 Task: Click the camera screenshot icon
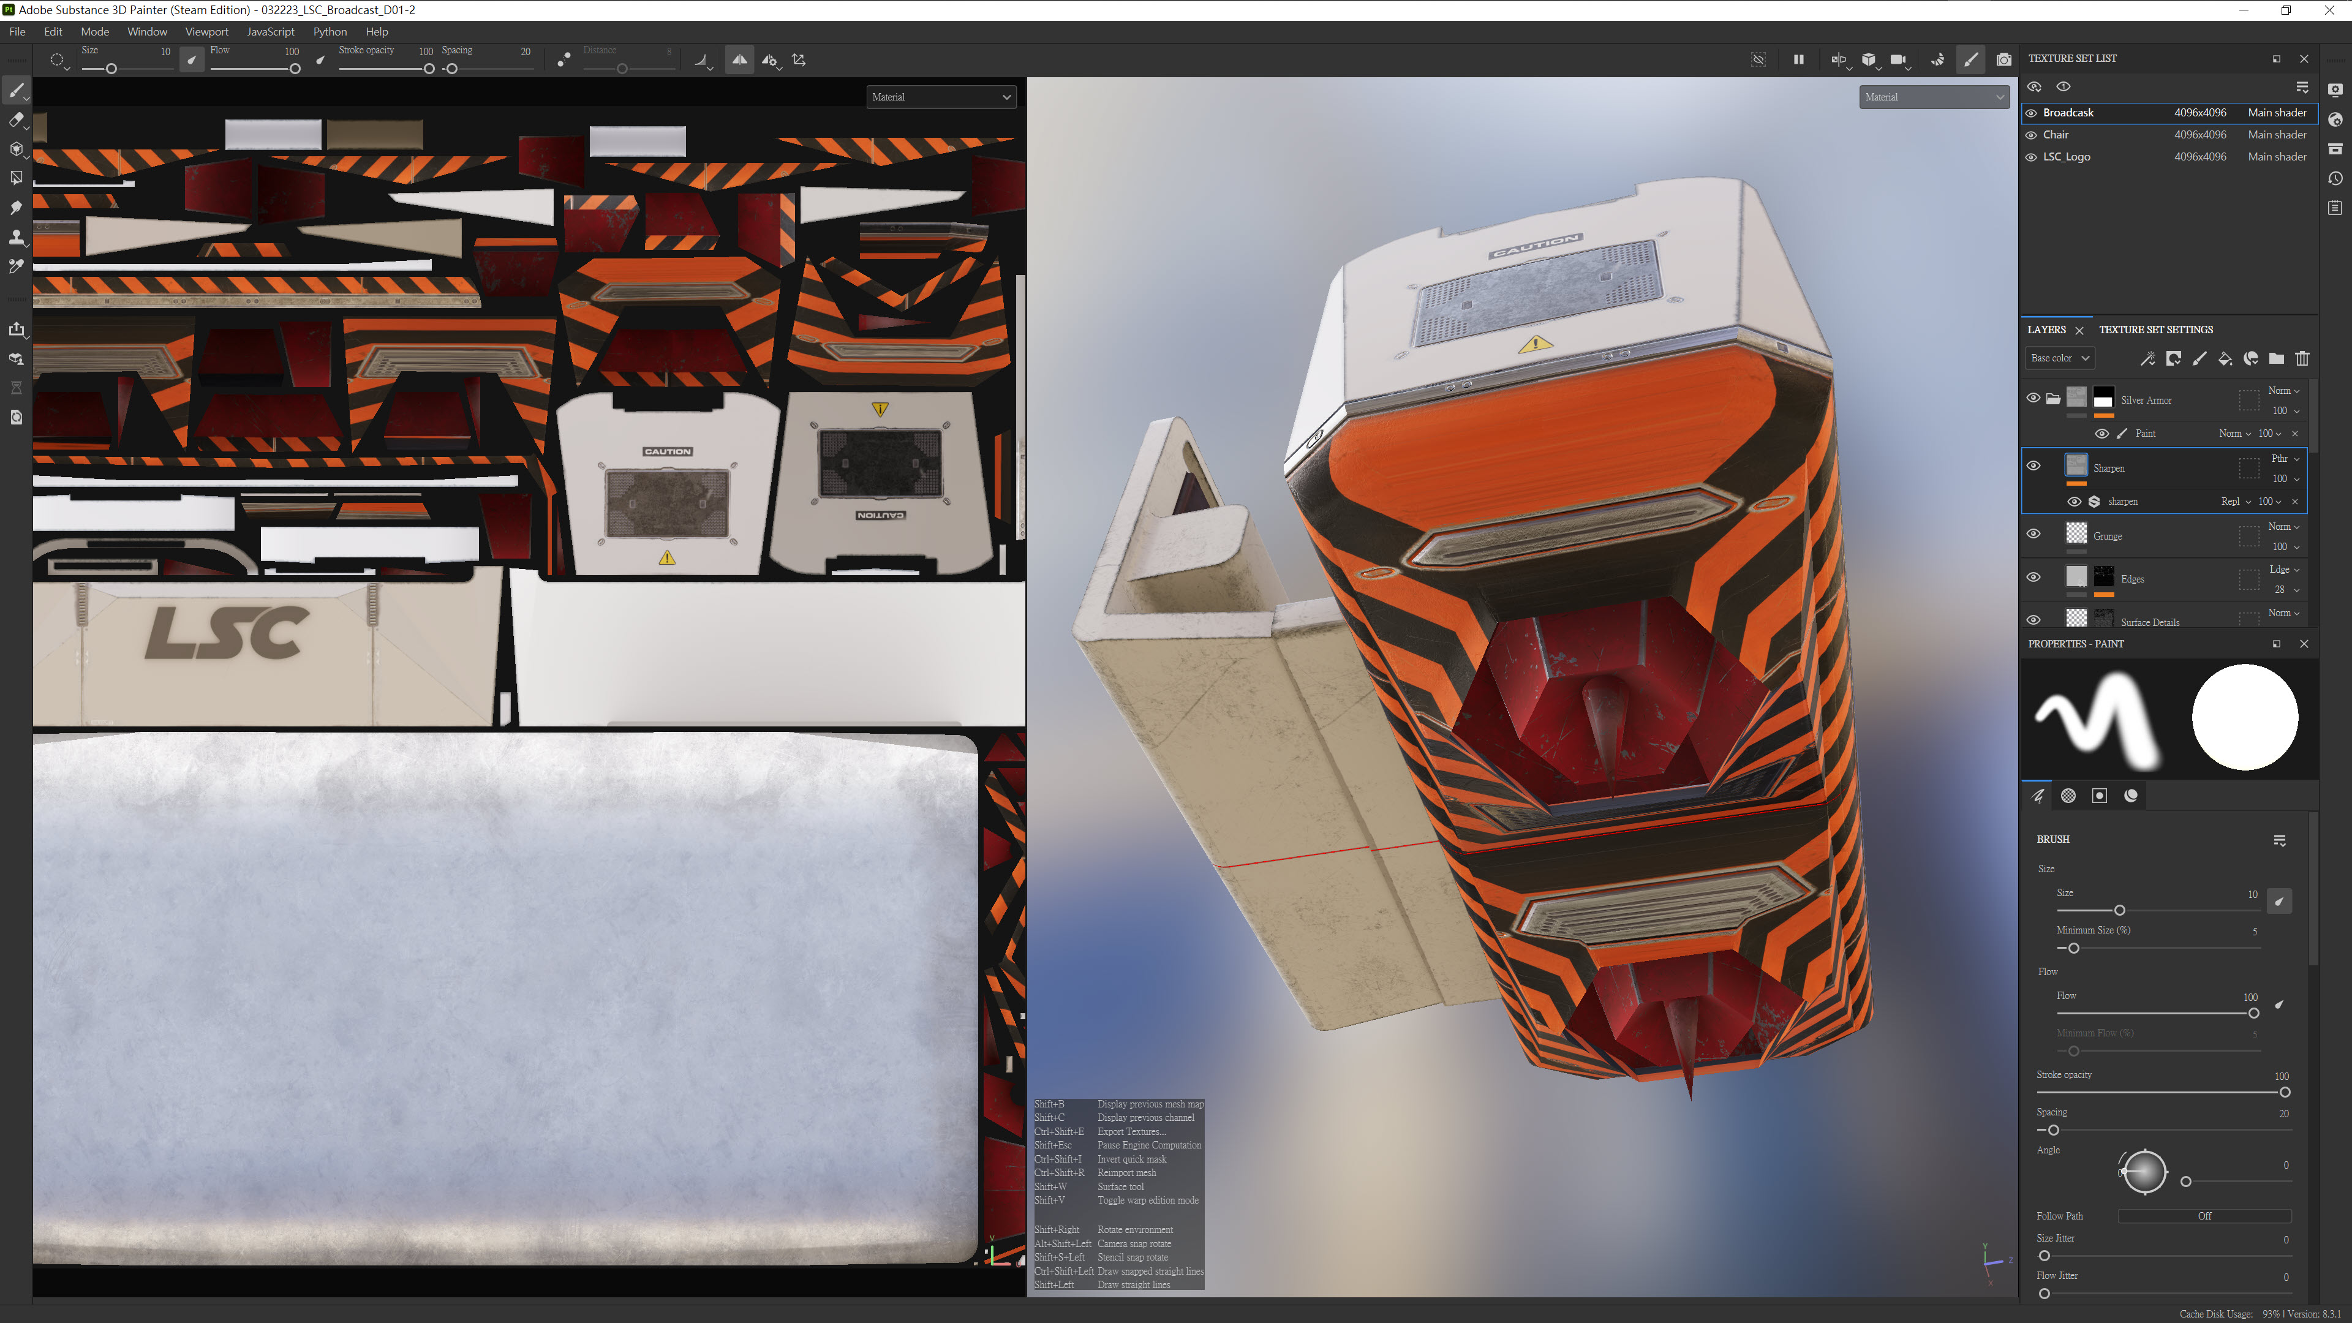(x=2003, y=60)
